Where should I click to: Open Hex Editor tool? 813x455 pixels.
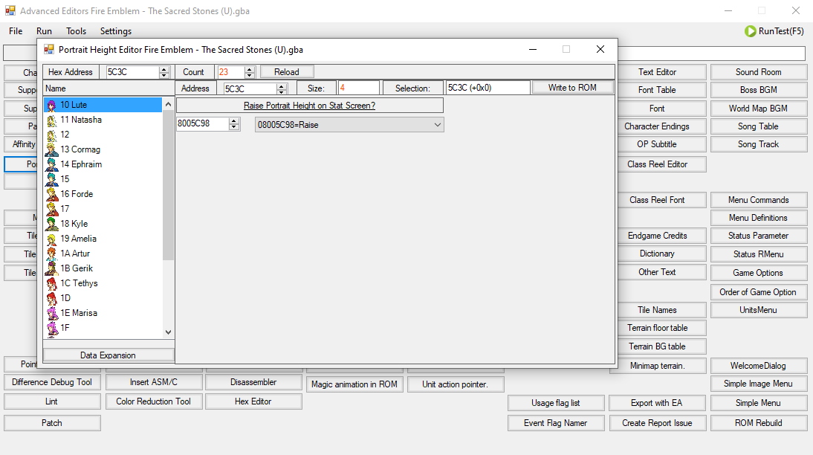pos(253,401)
